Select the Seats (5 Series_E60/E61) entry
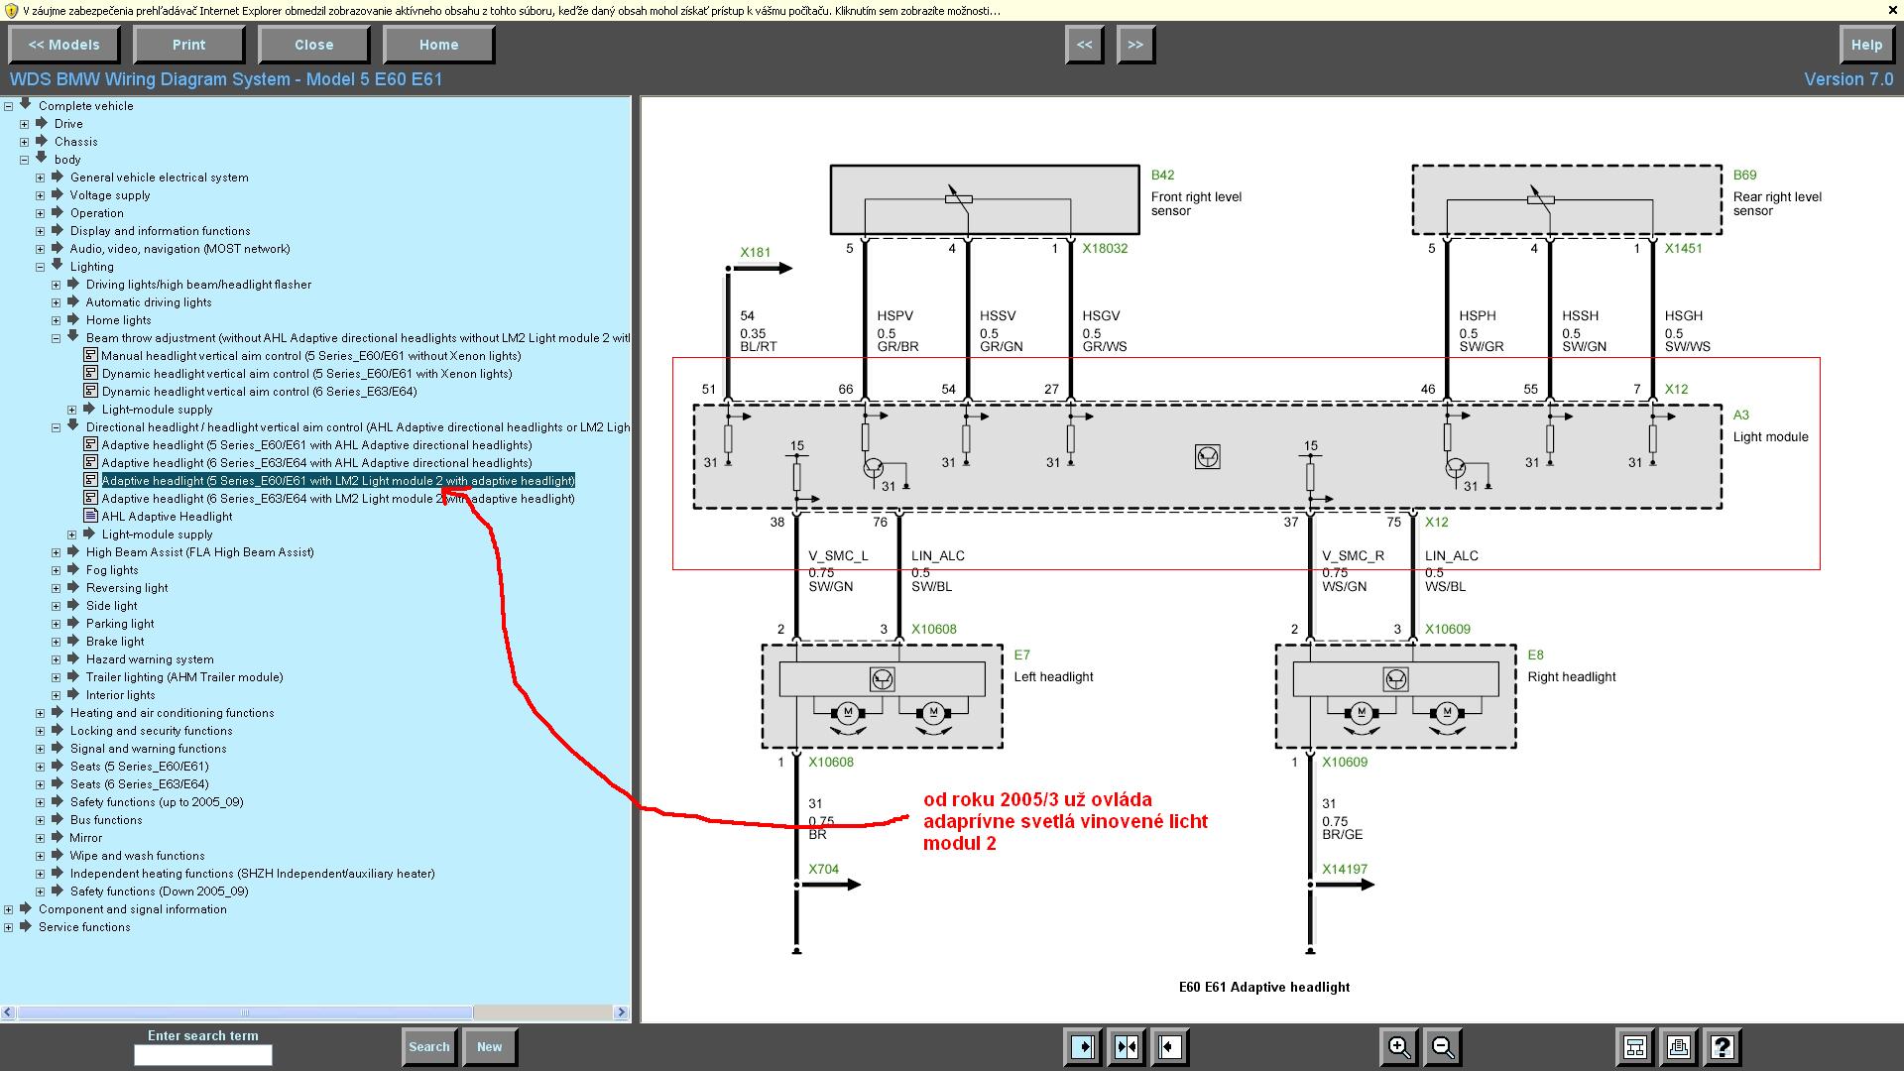1904x1071 pixels. (140, 767)
